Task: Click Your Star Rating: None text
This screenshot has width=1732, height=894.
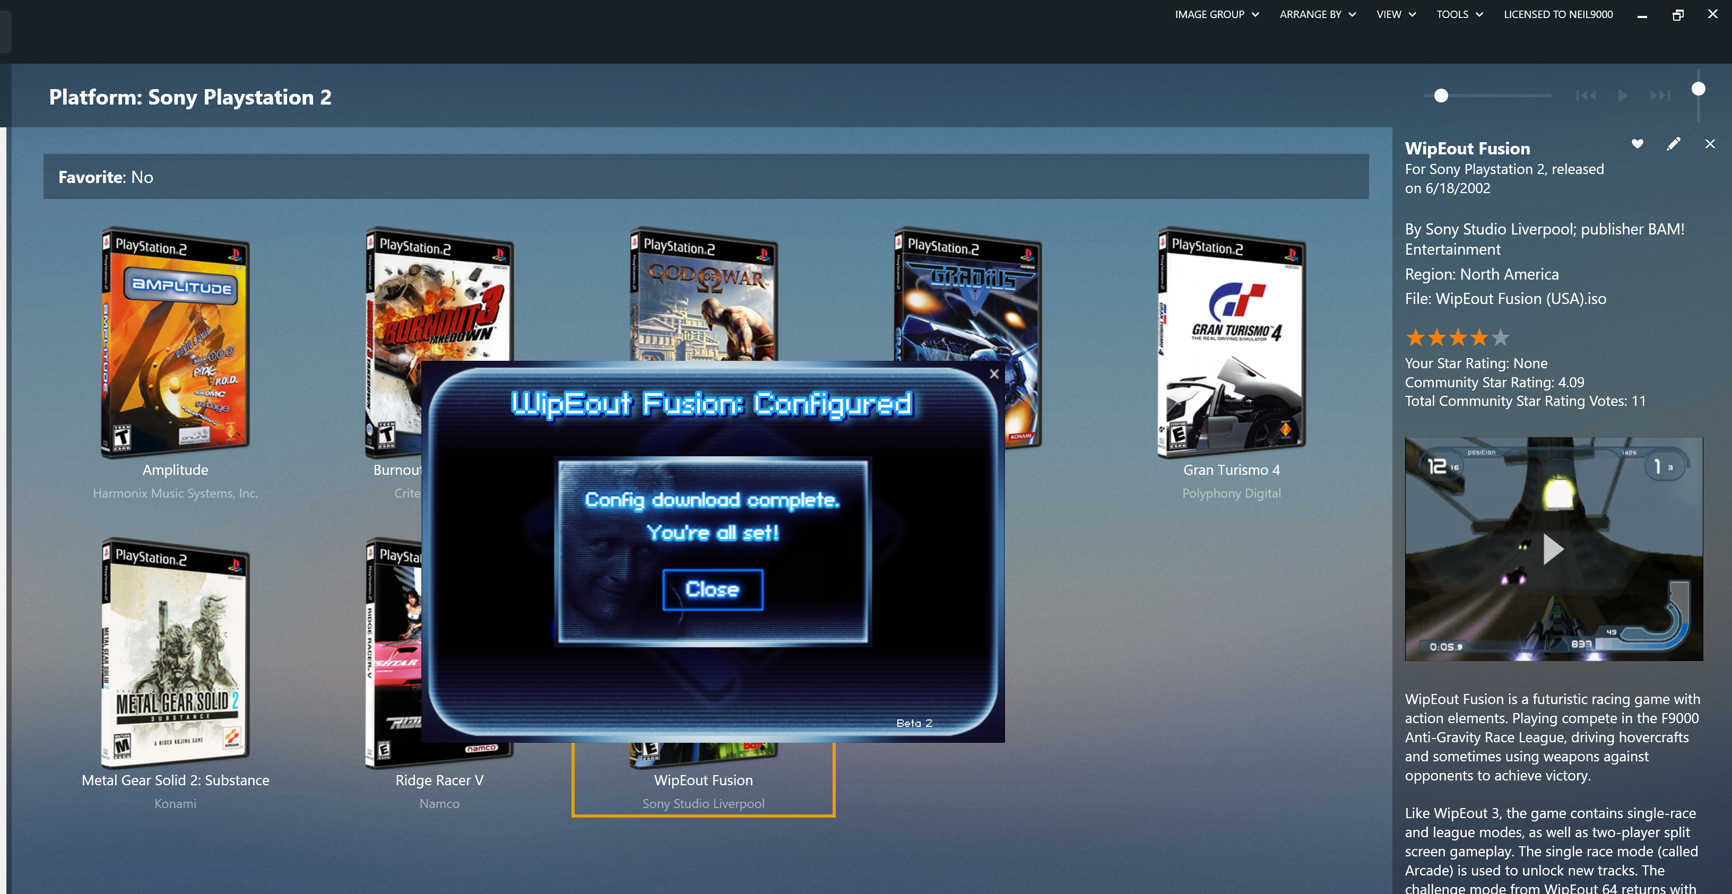Action: 1476,363
